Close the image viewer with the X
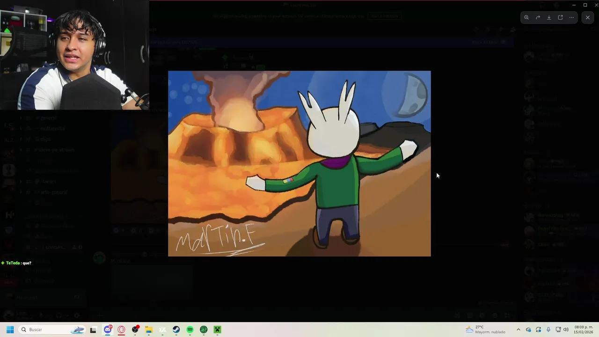The image size is (599, 337). coord(588,17)
